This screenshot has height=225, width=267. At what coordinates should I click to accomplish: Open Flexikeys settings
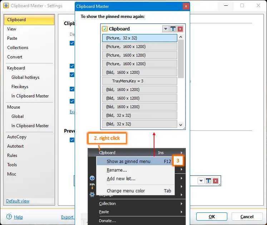coord(20,87)
